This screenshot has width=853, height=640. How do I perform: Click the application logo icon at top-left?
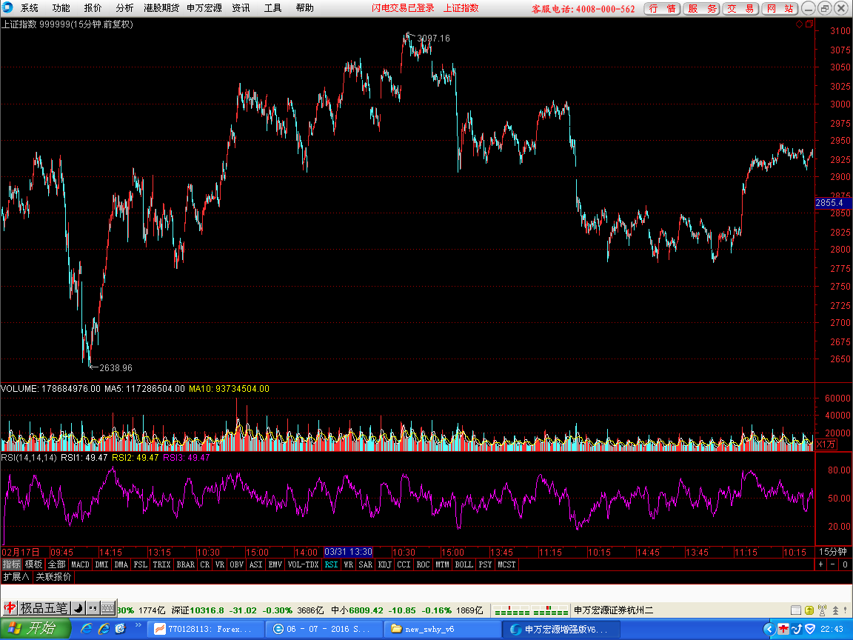pos(7,7)
